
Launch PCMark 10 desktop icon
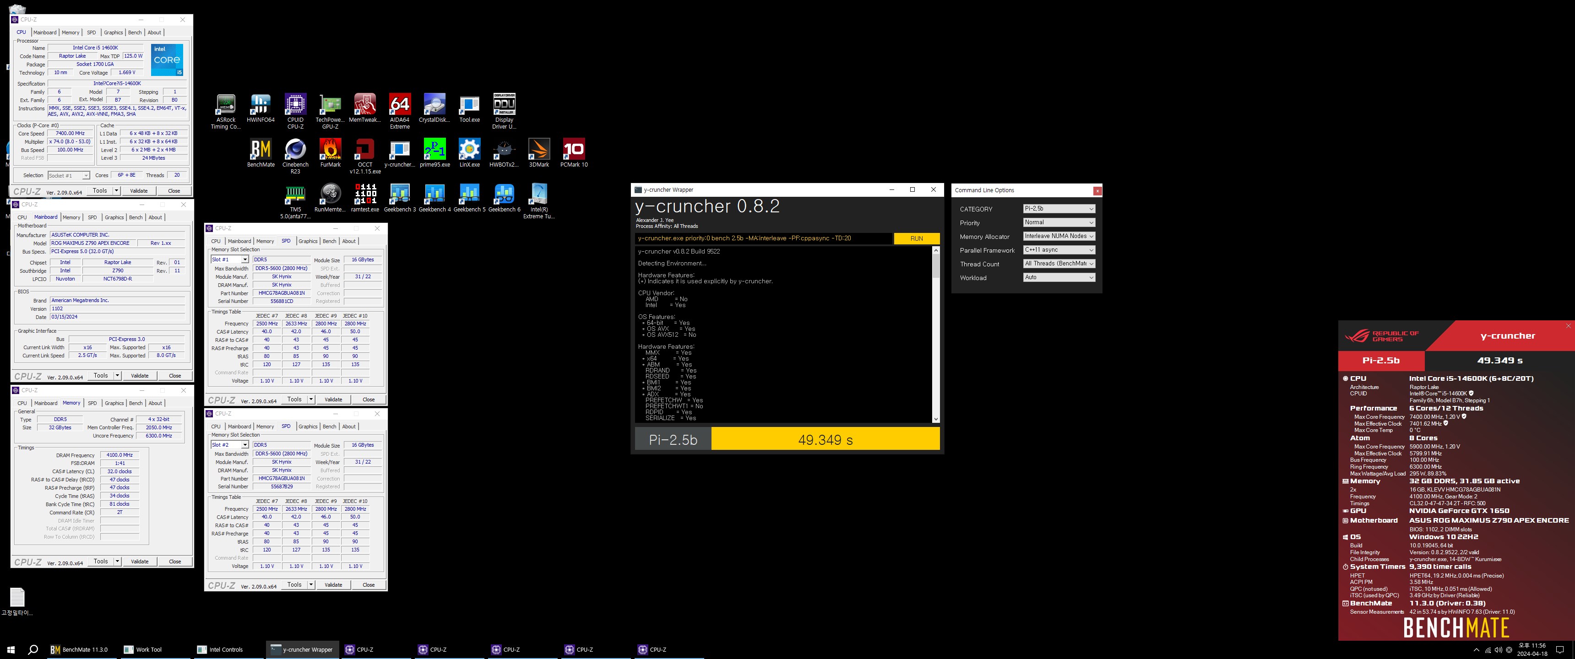pyautogui.click(x=574, y=153)
